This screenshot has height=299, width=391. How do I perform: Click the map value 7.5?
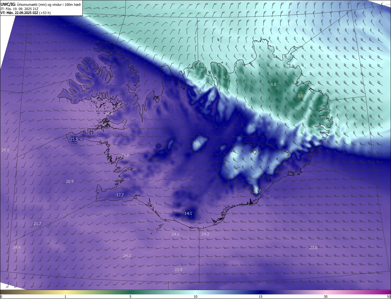coord(363,121)
